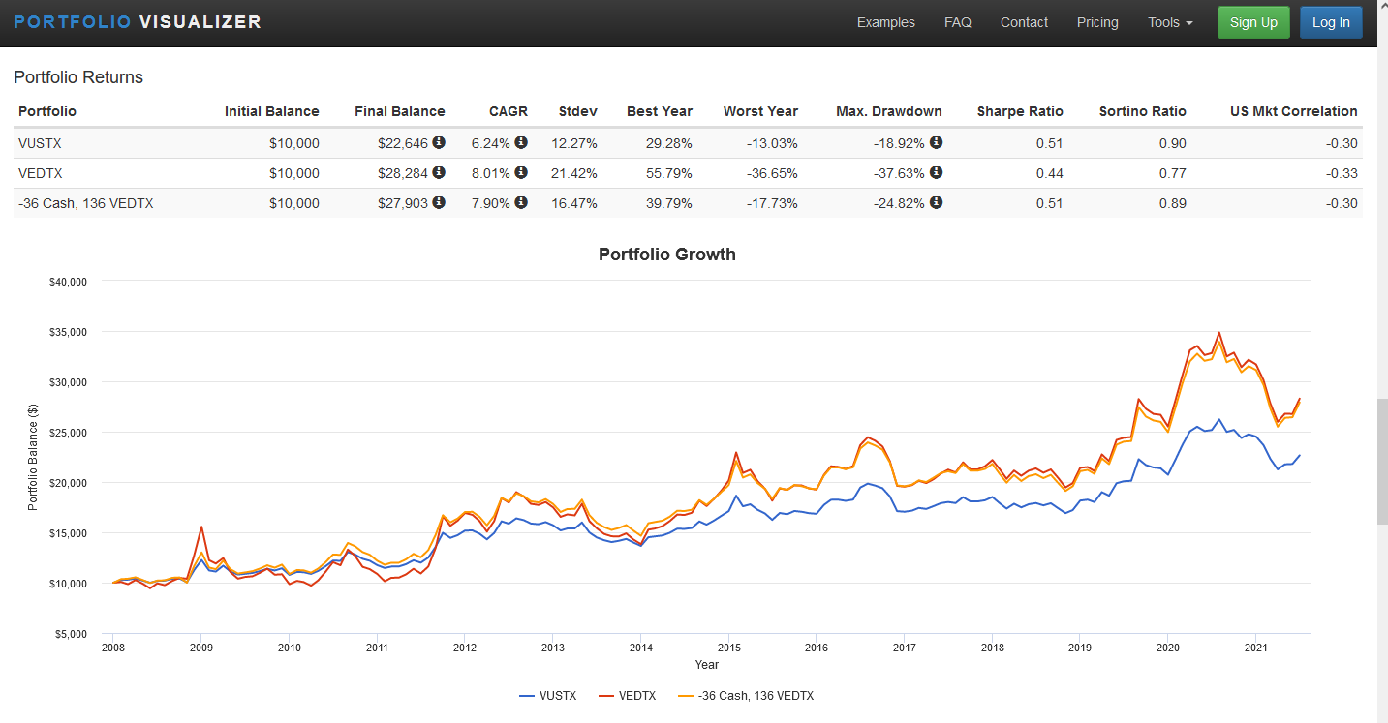Click info icon beside -18.92% drawdown

(x=936, y=142)
